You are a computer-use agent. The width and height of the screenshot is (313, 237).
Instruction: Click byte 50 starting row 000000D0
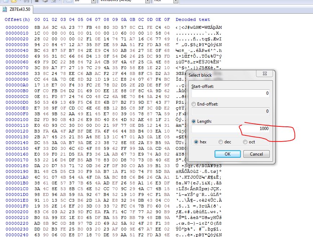click(37, 102)
